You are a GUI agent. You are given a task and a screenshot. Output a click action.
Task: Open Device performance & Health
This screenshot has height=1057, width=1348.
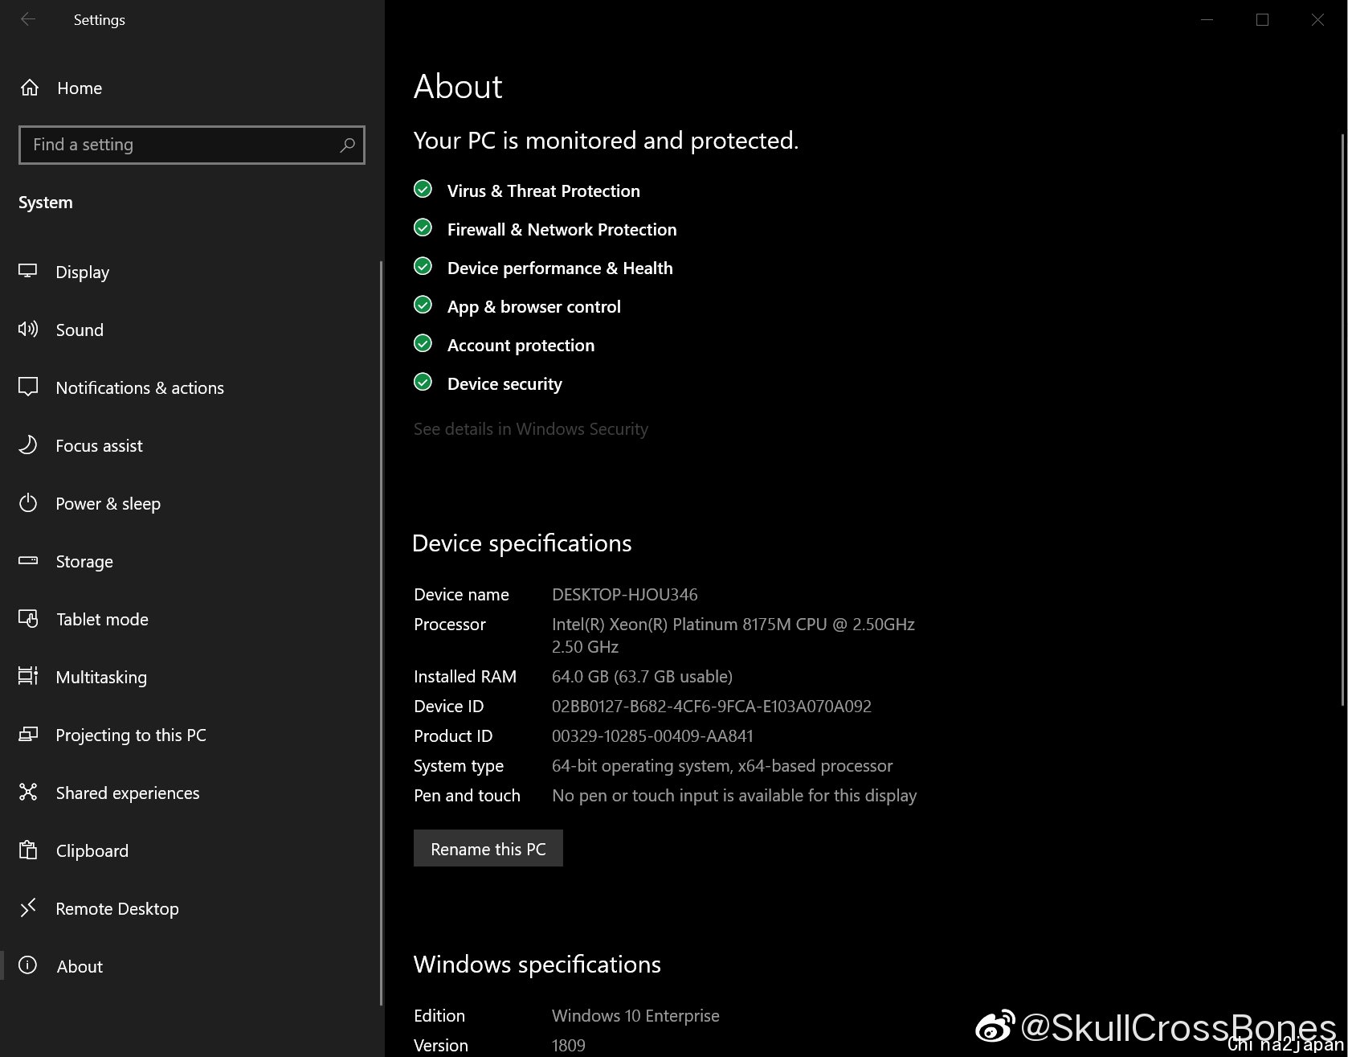coord(560,268)
